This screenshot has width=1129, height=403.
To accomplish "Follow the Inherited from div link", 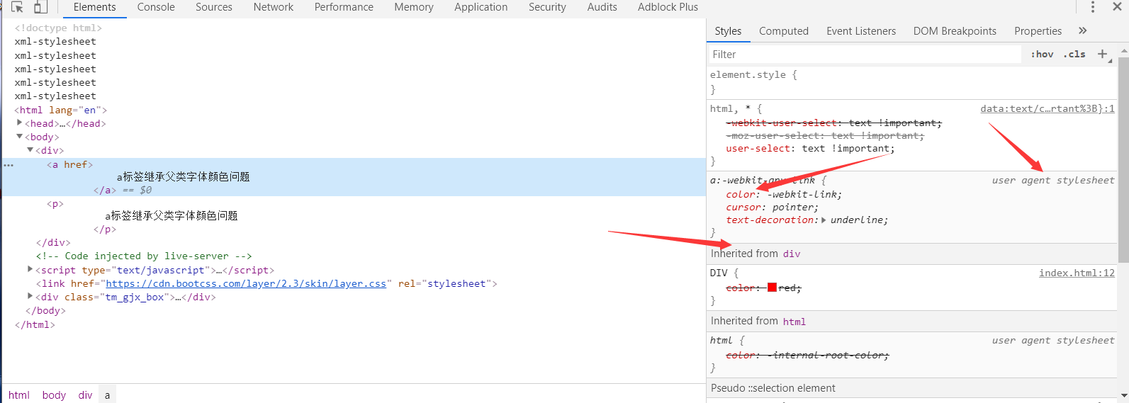I will [792, 254].
